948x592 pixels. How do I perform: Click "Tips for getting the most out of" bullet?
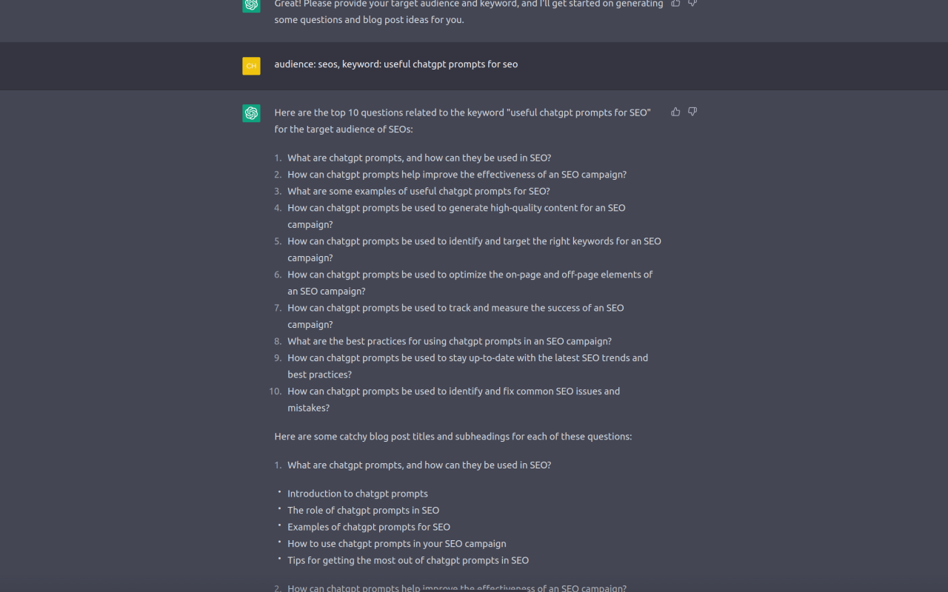408,560
